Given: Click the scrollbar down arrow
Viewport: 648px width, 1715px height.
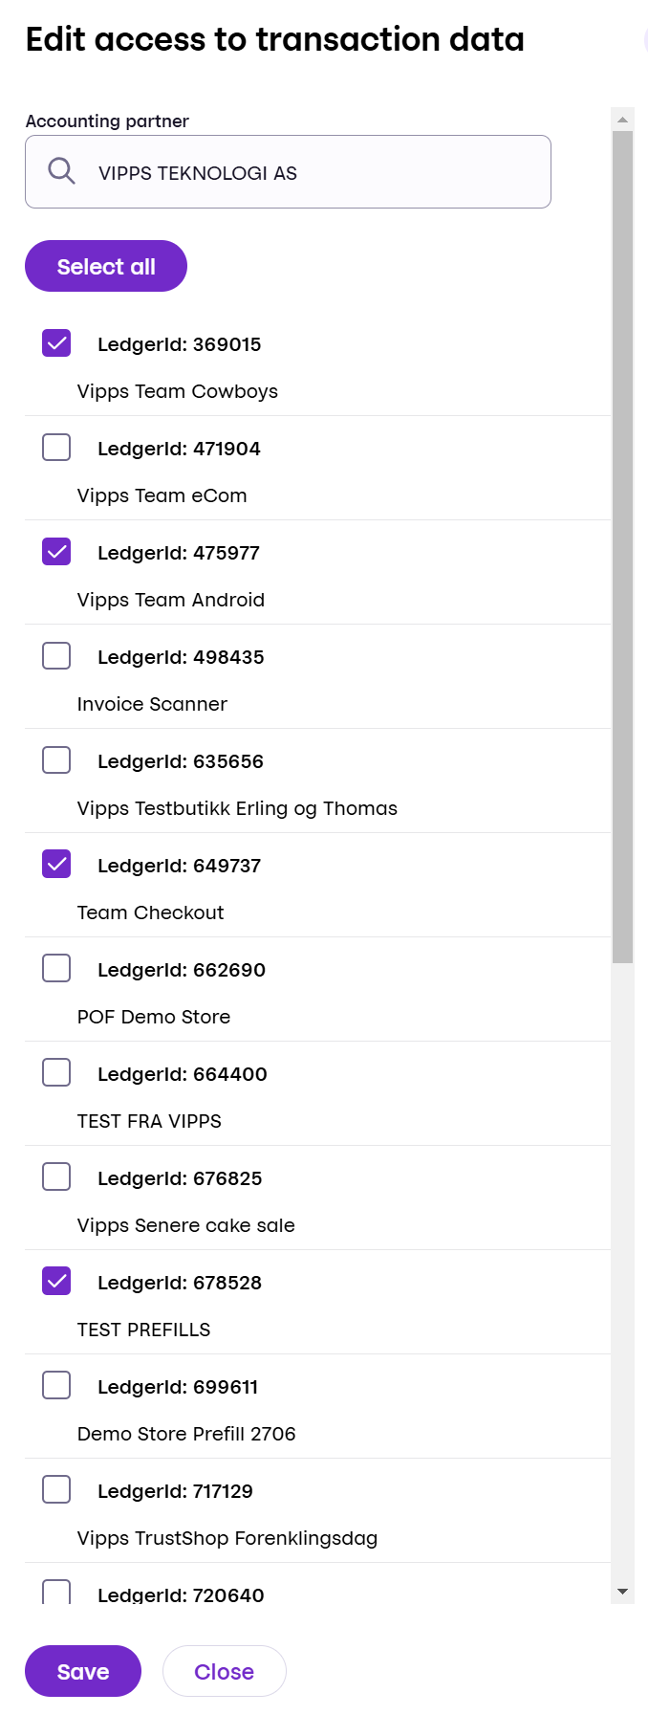Looking at the screenshot, I should tap(622, 1592).
